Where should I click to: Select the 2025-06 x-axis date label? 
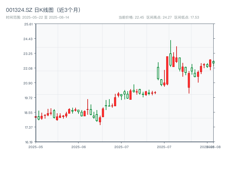(x=79, y=147)
